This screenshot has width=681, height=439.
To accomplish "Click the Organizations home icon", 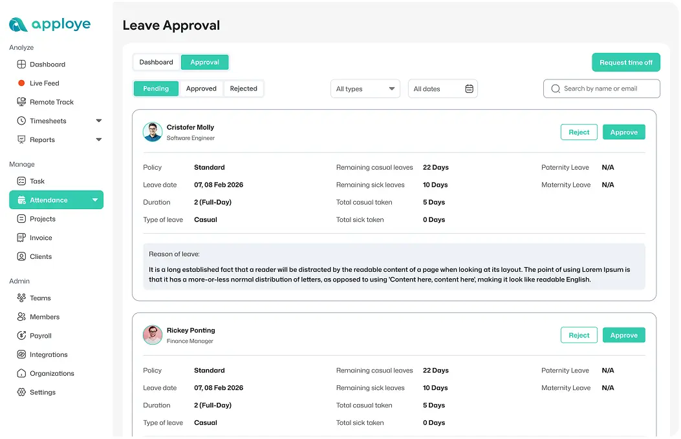I will (x=21, y=373).
